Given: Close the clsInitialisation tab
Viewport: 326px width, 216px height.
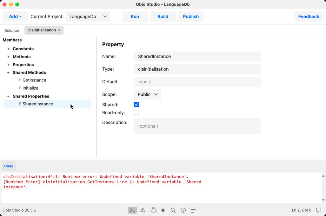Looking at the screenshot, I should click(x=59, y=30).
